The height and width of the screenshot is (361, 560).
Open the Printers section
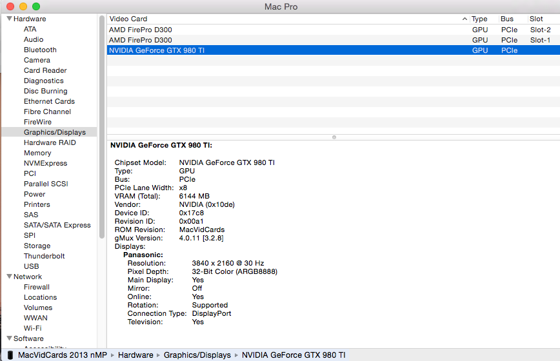37,205
